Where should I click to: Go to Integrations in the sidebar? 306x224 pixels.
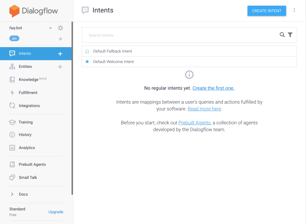pos(29,106)
